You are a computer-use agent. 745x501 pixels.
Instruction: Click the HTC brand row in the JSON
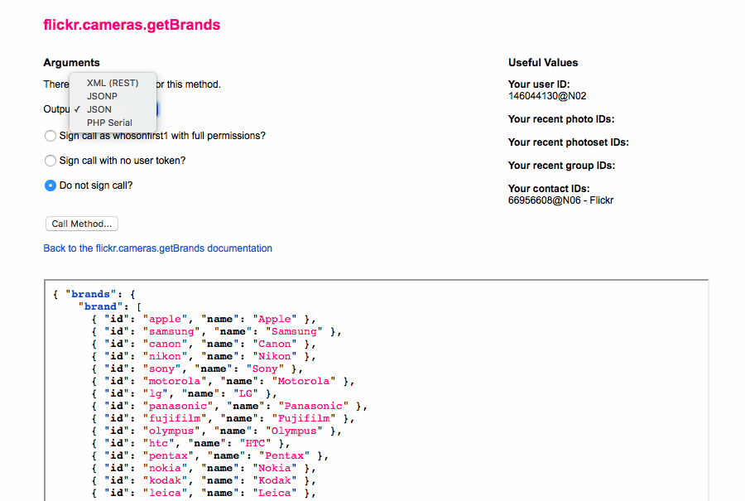coord(190,443)
